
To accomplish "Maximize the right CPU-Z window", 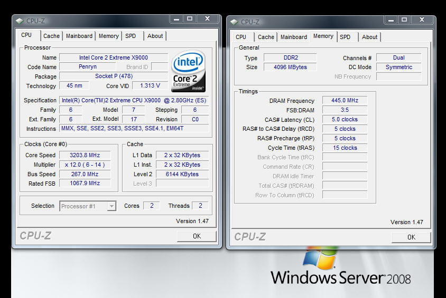I will (404, 20).
